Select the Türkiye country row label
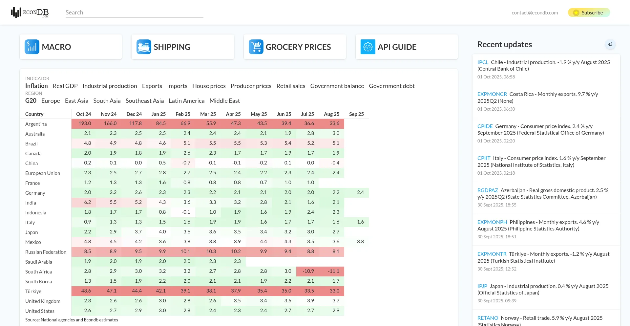630x326 pixels. (x=33, y=292)
